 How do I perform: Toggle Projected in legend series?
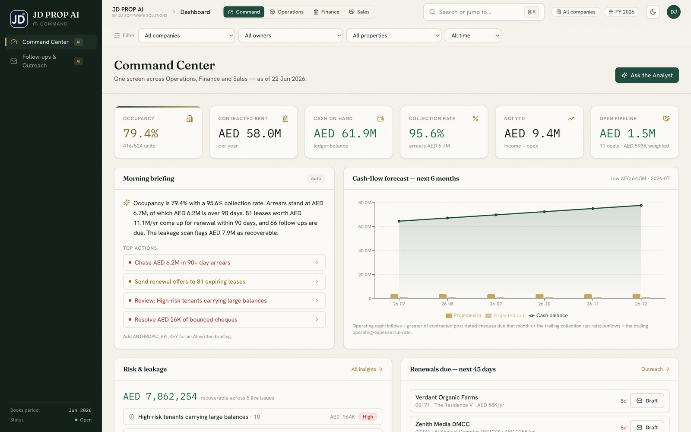click(463, 316)
